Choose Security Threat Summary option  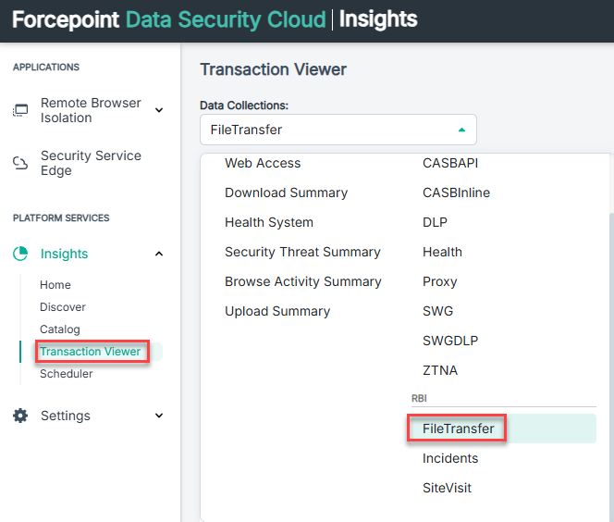click(302, 252)
